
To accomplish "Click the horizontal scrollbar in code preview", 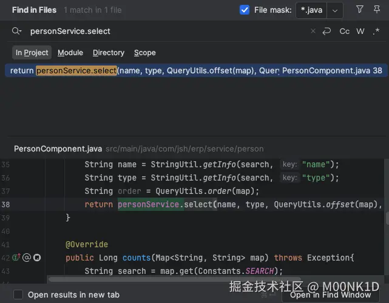I will 152,279.
